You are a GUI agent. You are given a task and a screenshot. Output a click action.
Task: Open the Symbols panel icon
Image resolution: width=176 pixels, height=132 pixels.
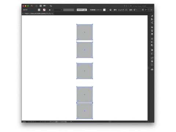(152, 34)
